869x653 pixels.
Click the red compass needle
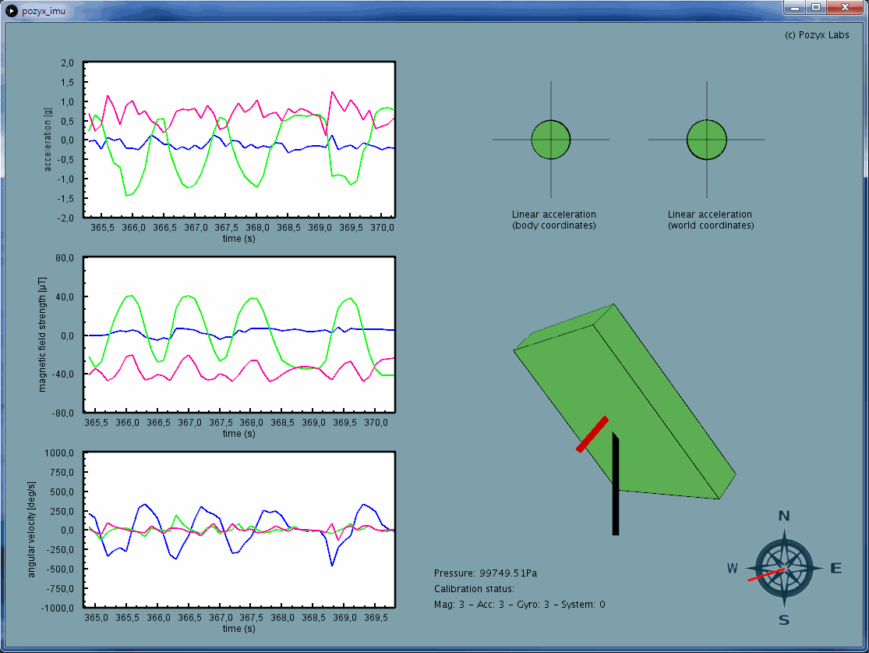click(x=765, y=576)
